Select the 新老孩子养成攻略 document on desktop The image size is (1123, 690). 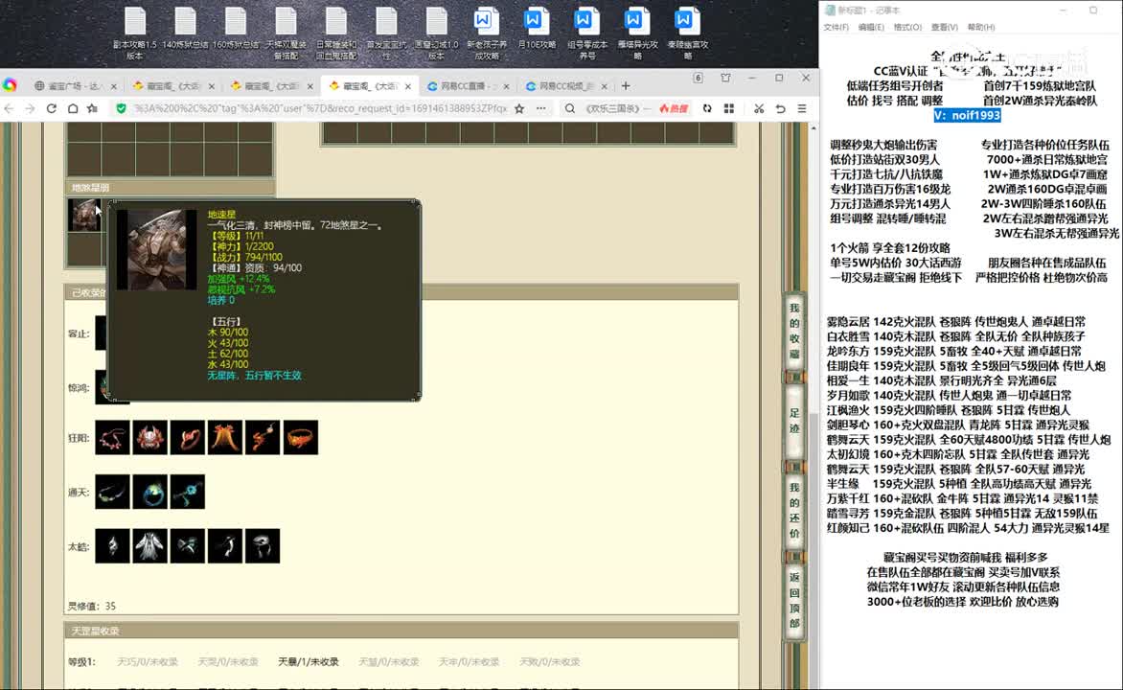tap(487, 33)
